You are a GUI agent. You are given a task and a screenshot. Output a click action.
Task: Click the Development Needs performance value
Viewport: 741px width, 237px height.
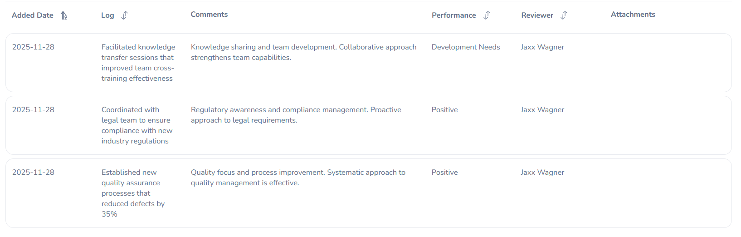pyautogui.click(x=465, y=47)
